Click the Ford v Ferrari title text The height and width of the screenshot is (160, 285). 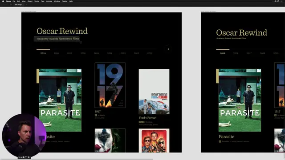147,118
